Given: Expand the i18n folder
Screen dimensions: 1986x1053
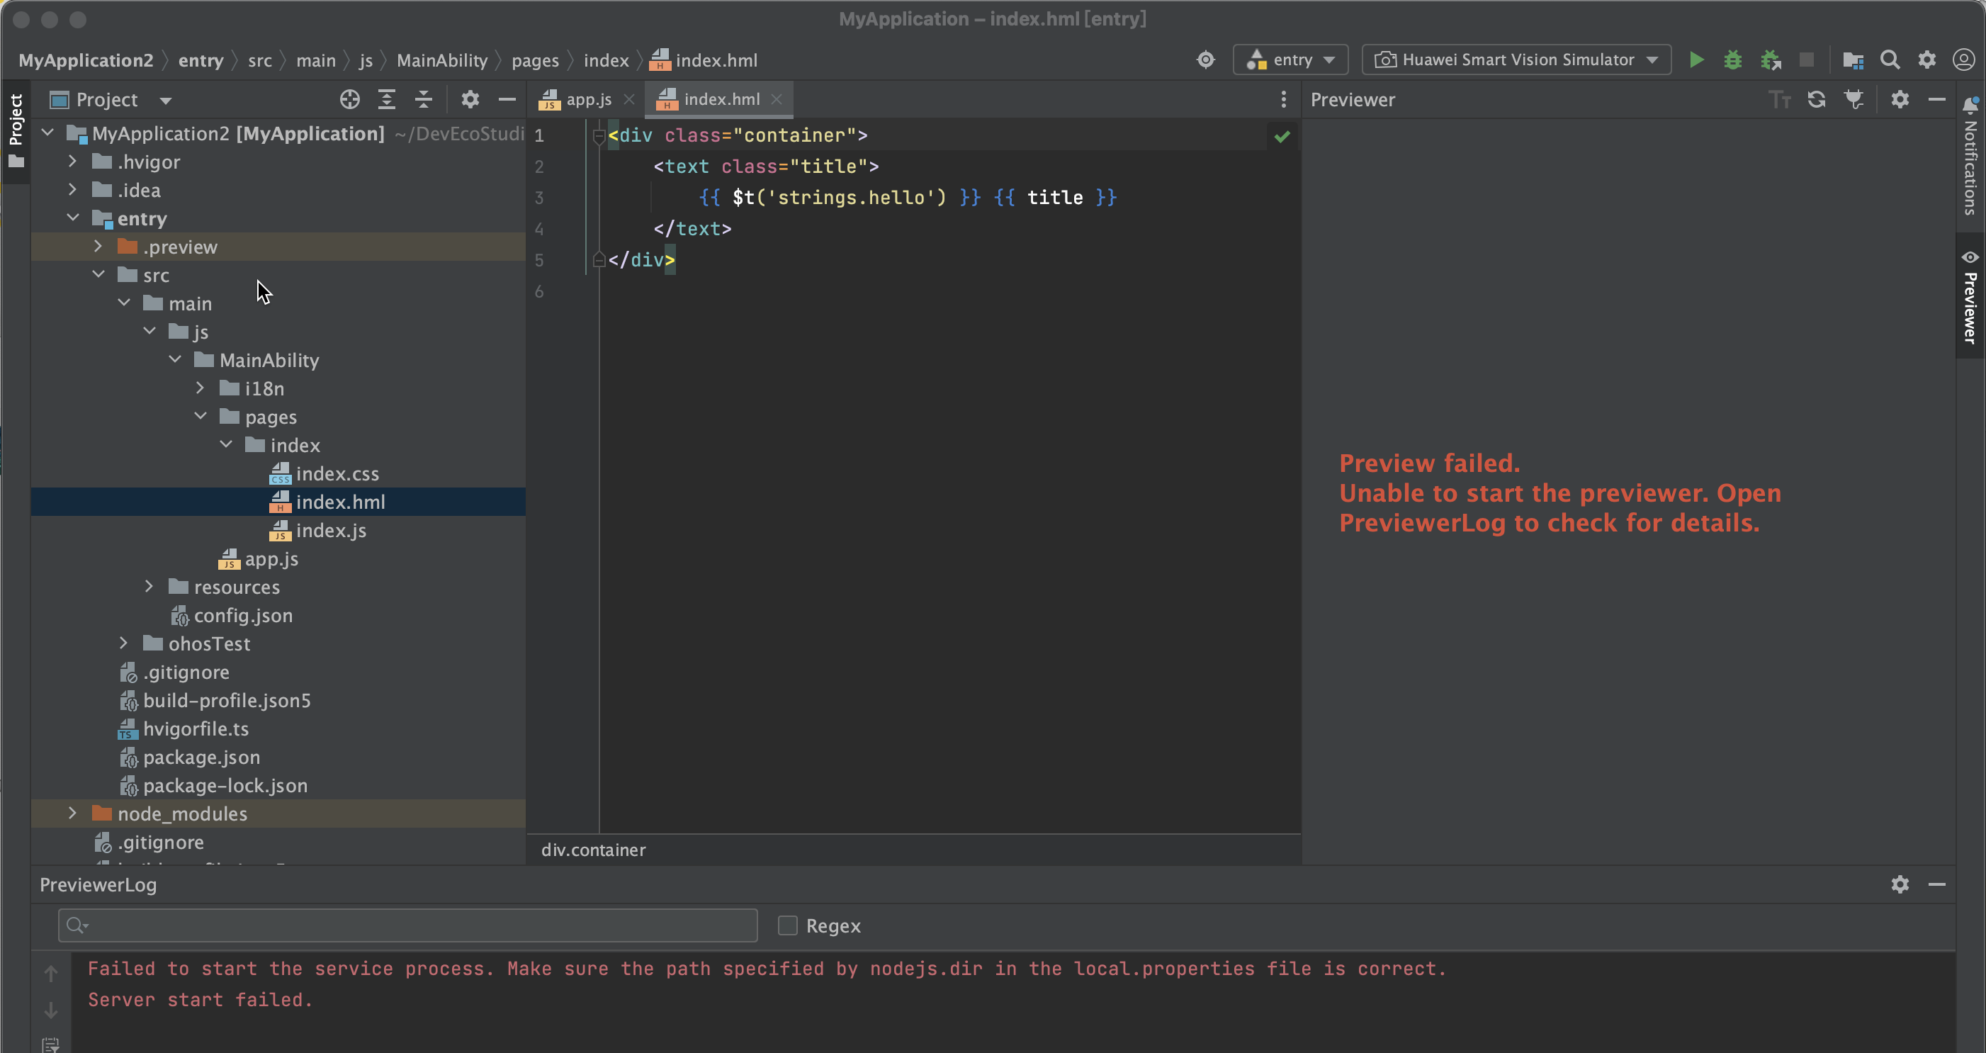Looking at the screenshot, I should click(201, 388).
